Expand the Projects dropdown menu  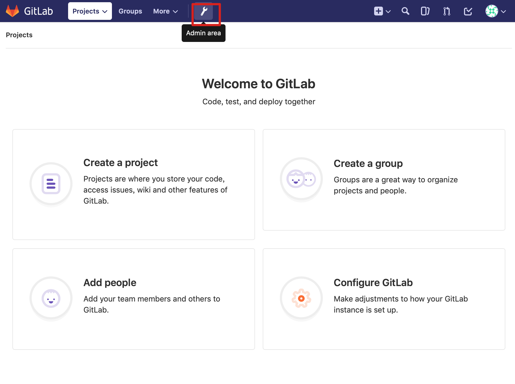click(90, 11)
